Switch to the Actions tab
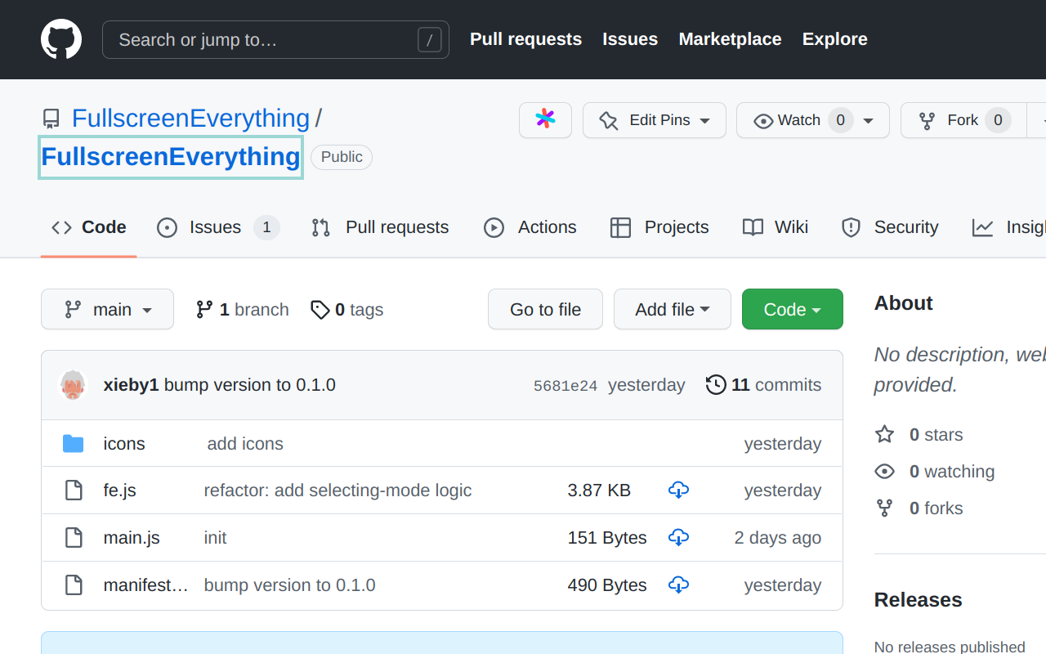The width and height of the screenshot is (1046, 654). pyautogui.click(x=530, y=227)
